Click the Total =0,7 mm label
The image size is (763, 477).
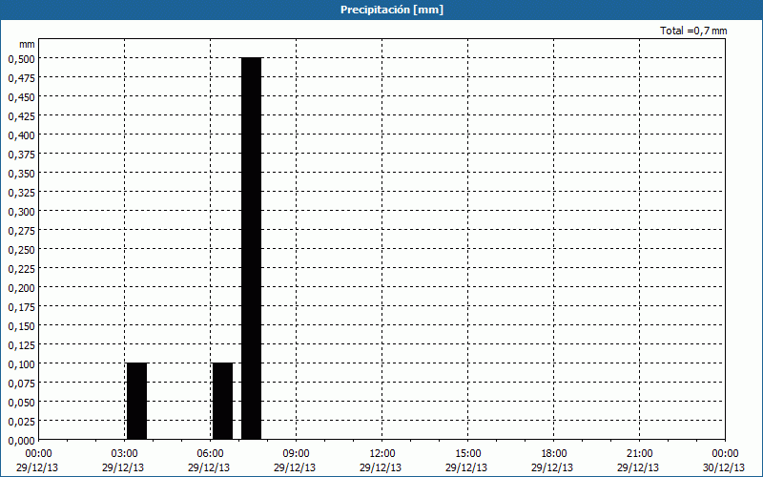tap(693, 31)
